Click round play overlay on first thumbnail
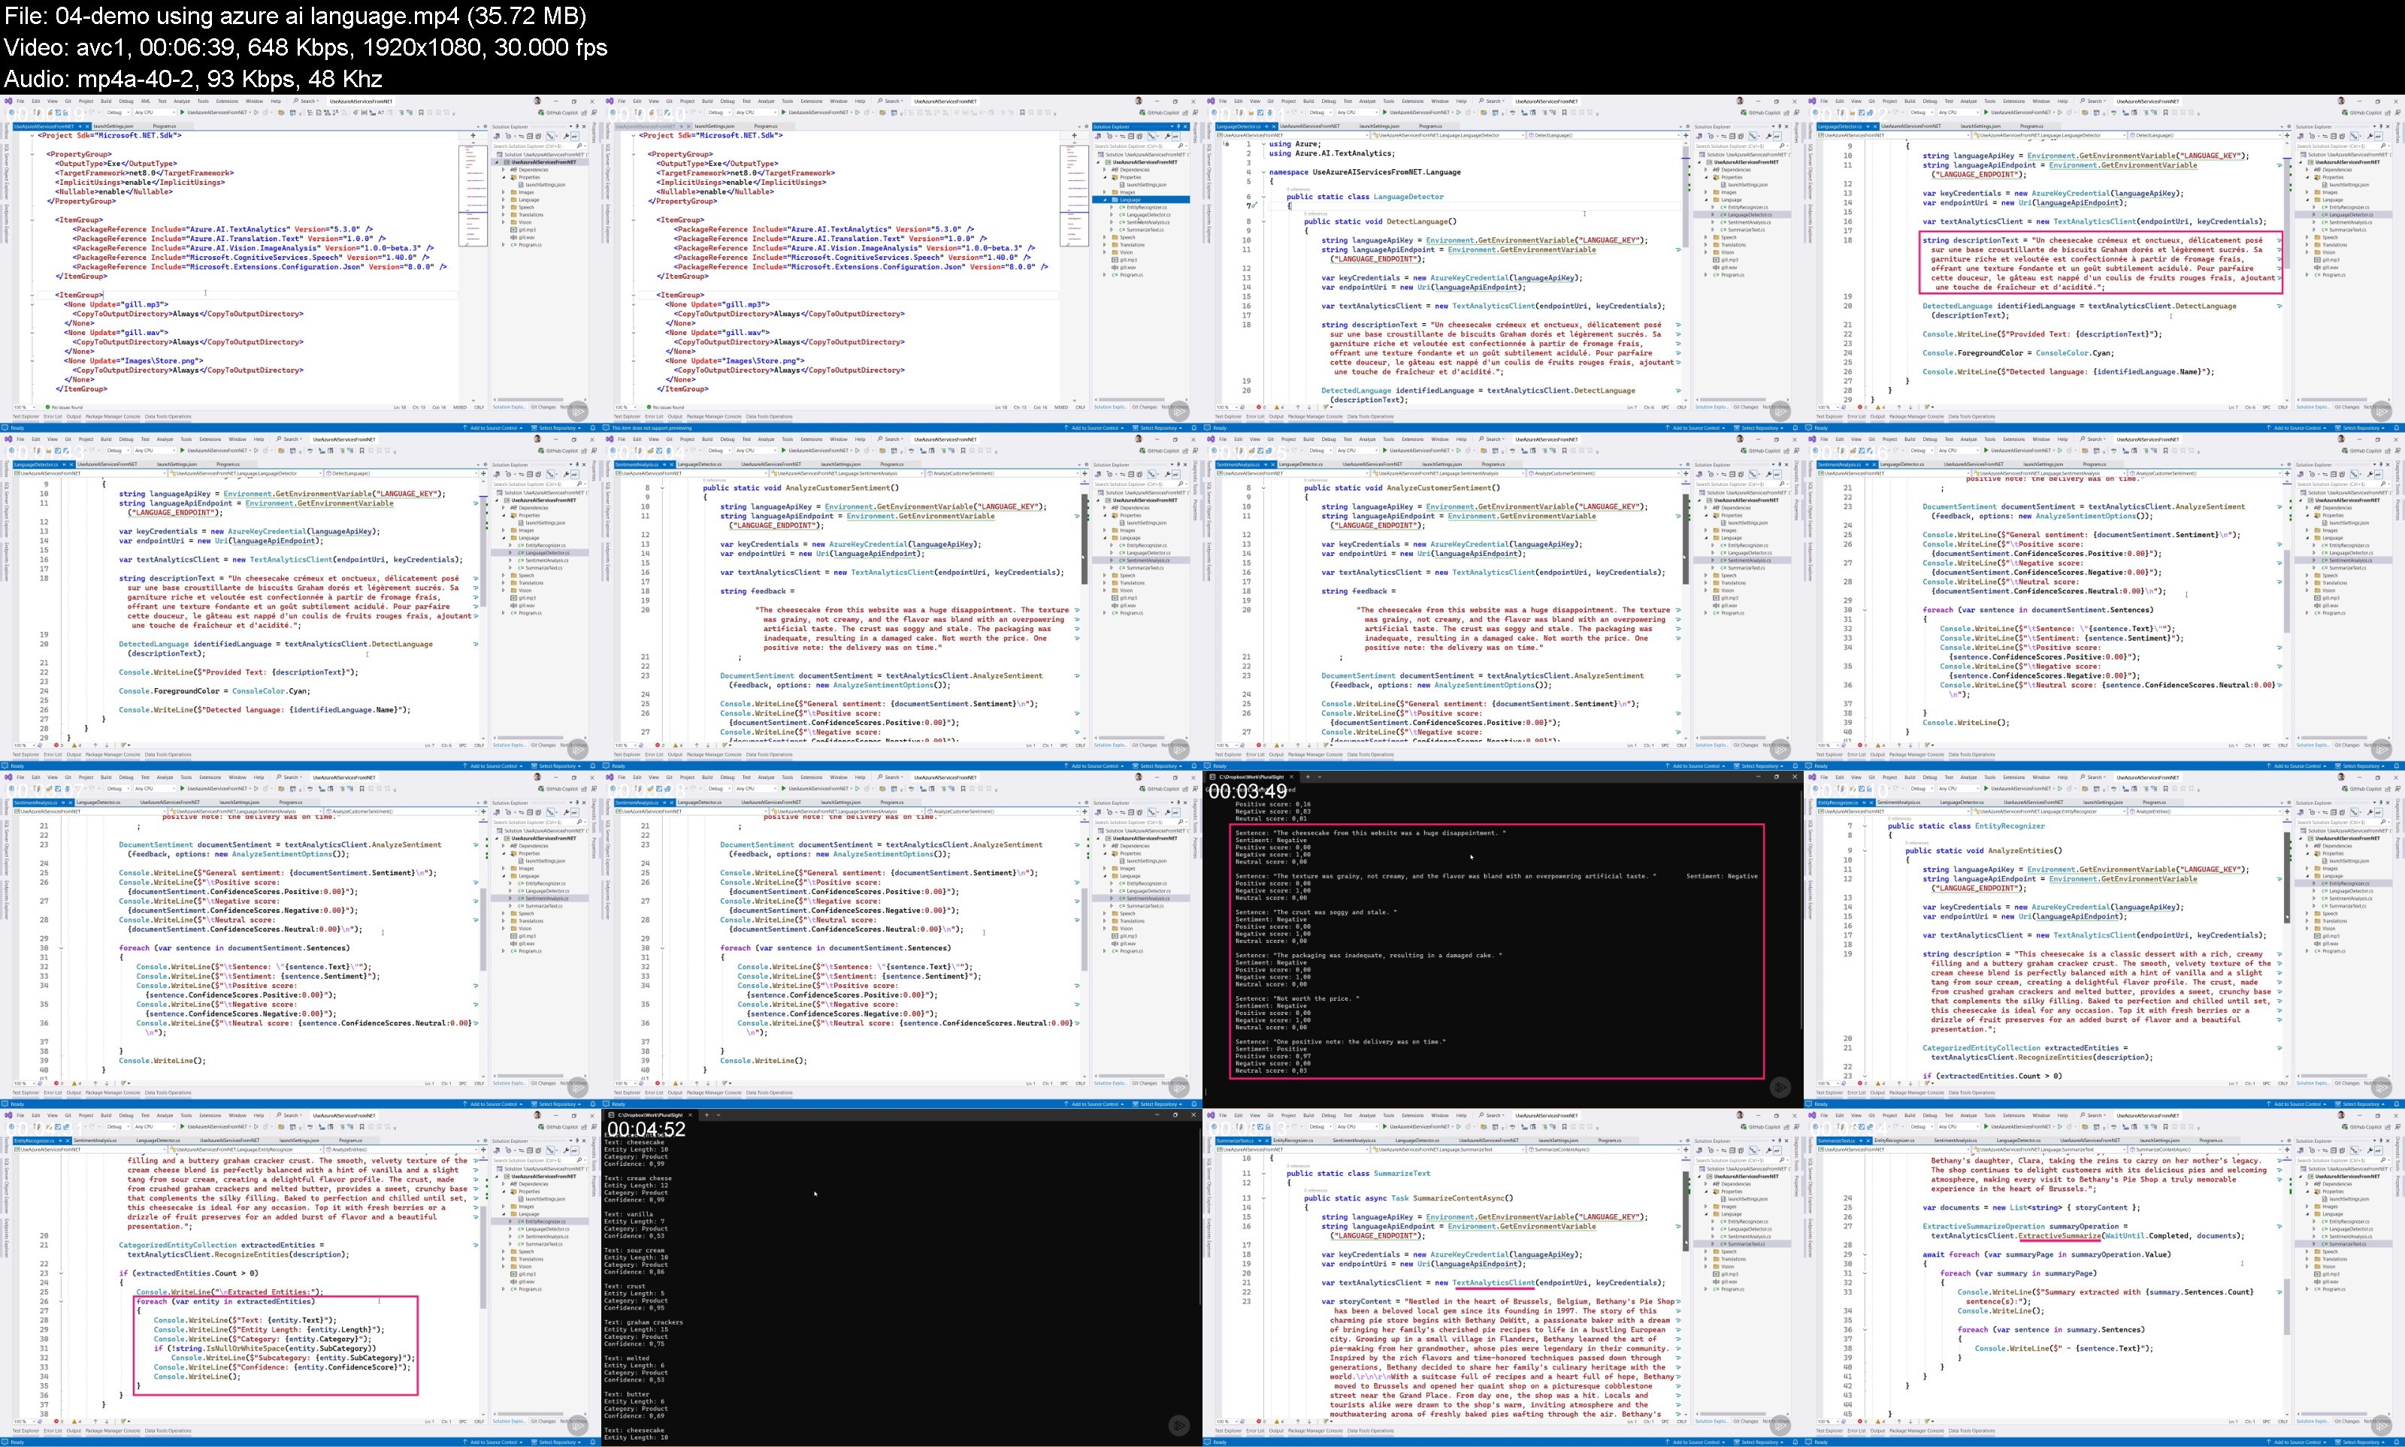The width and height of the screenshot is (2405, 1447). pos(579,412)
